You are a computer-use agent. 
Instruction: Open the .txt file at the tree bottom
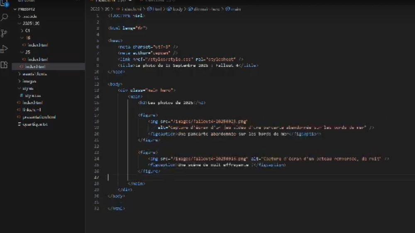(x=35, y=124)
